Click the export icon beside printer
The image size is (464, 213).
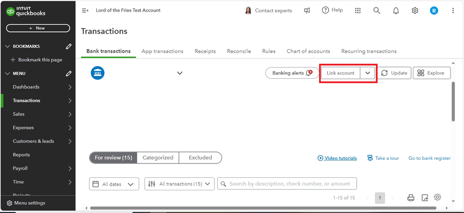click(425, 198)
